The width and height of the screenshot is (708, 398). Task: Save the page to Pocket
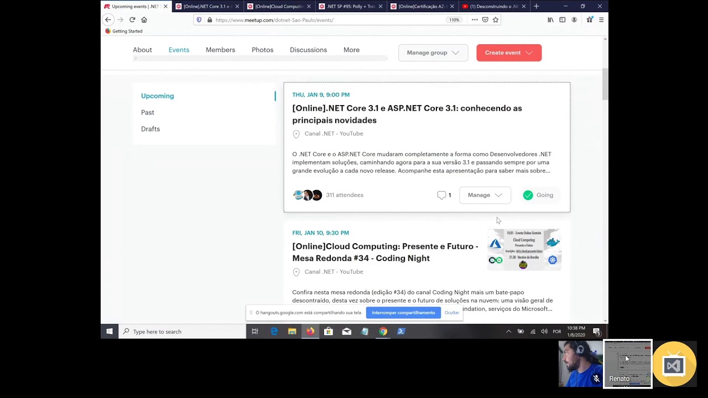coord(485,20)
